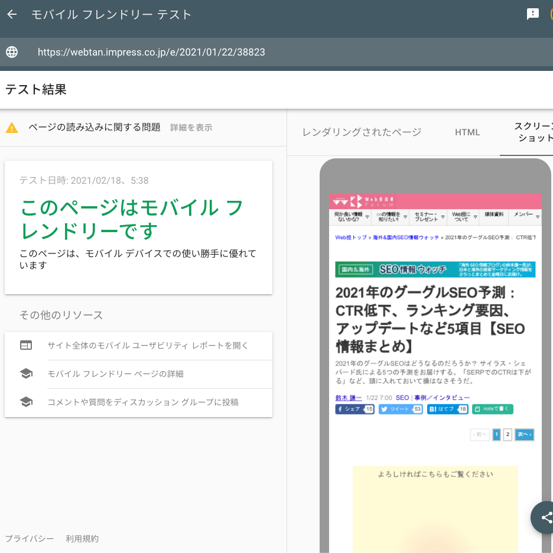The image size is (553, 553).
Task: Click 事例/インタビュー category link
Action: (x=442, y=398)
